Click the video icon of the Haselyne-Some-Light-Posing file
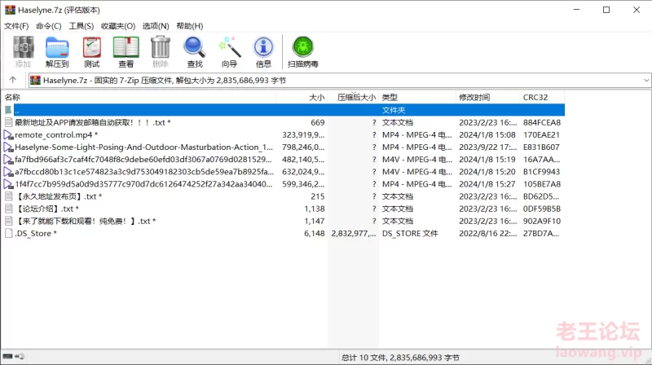 coord(8,147)
